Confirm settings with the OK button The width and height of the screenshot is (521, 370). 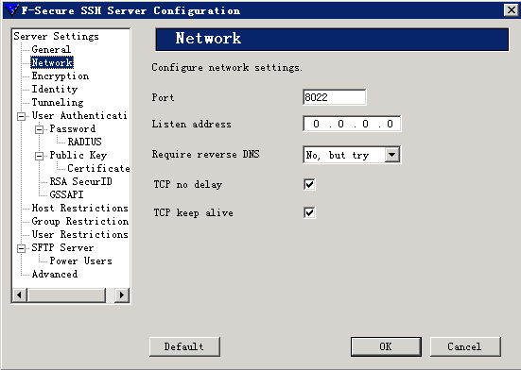click(386, 346)
